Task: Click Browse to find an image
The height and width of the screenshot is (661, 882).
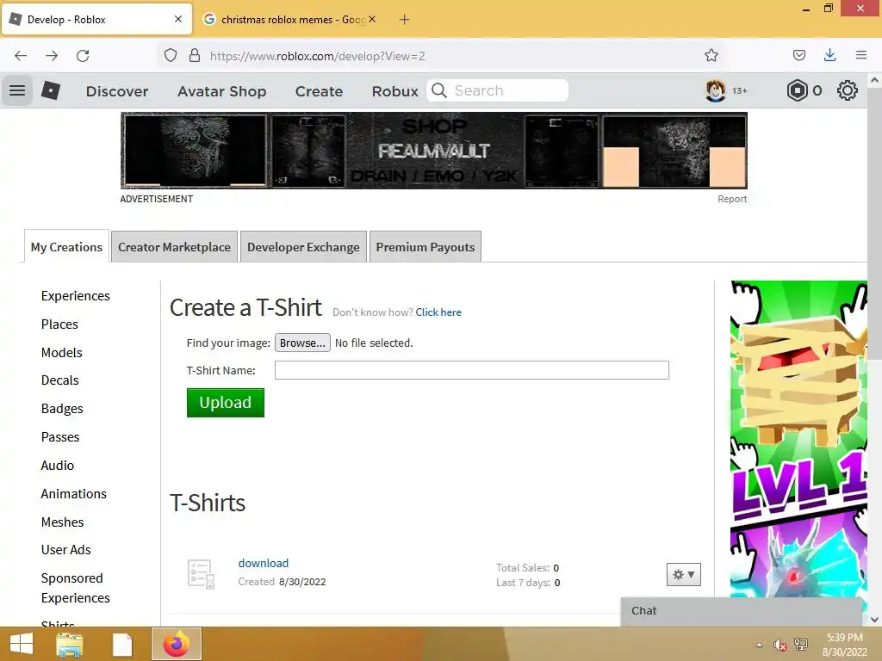Action: (302, 343)
